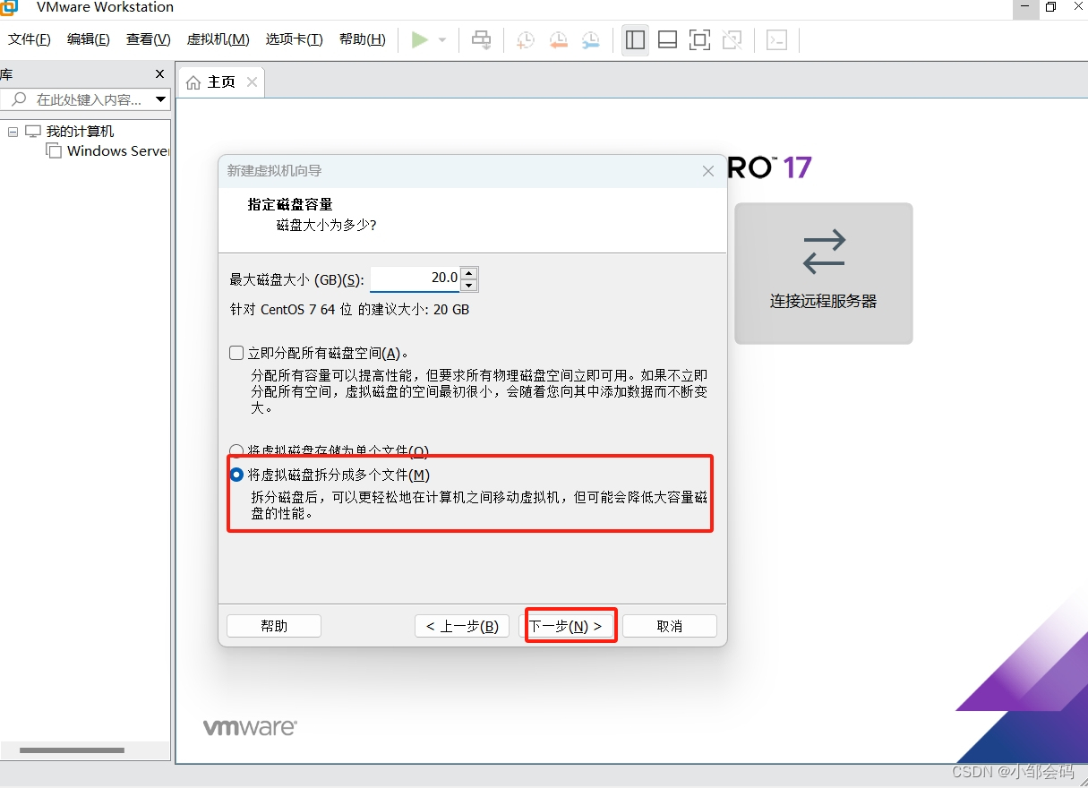
Task: Click the library search input field
Action: (x=85, y=99)
